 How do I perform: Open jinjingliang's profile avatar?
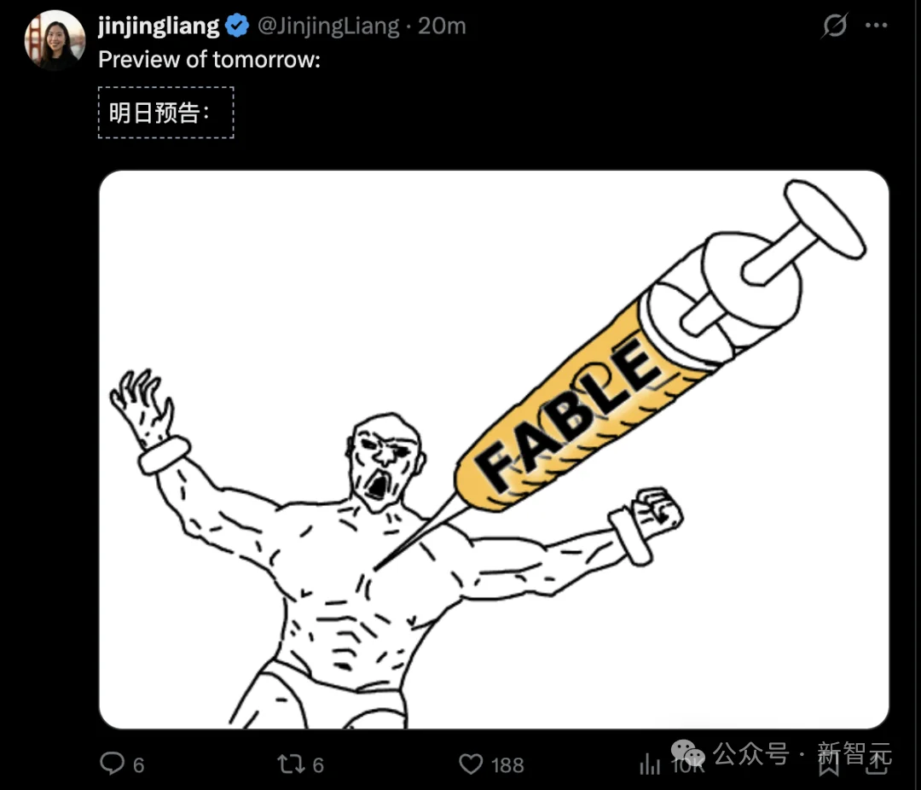[55, 41]
